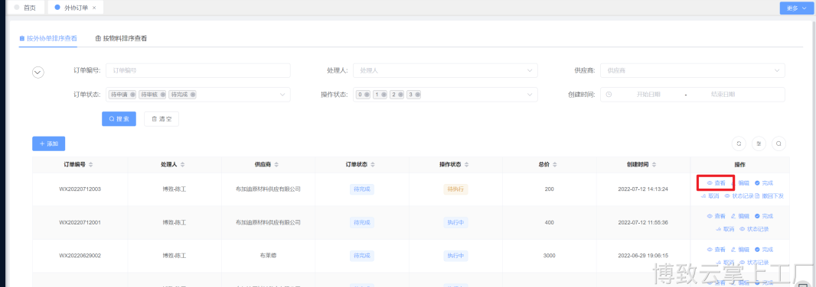Sort by 处理人 column arrows

[x=183, y=165]
